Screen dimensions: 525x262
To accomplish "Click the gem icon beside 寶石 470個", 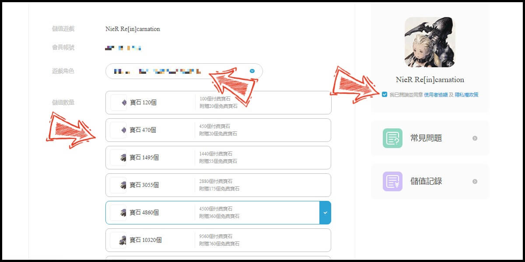I will click(123, 130).
